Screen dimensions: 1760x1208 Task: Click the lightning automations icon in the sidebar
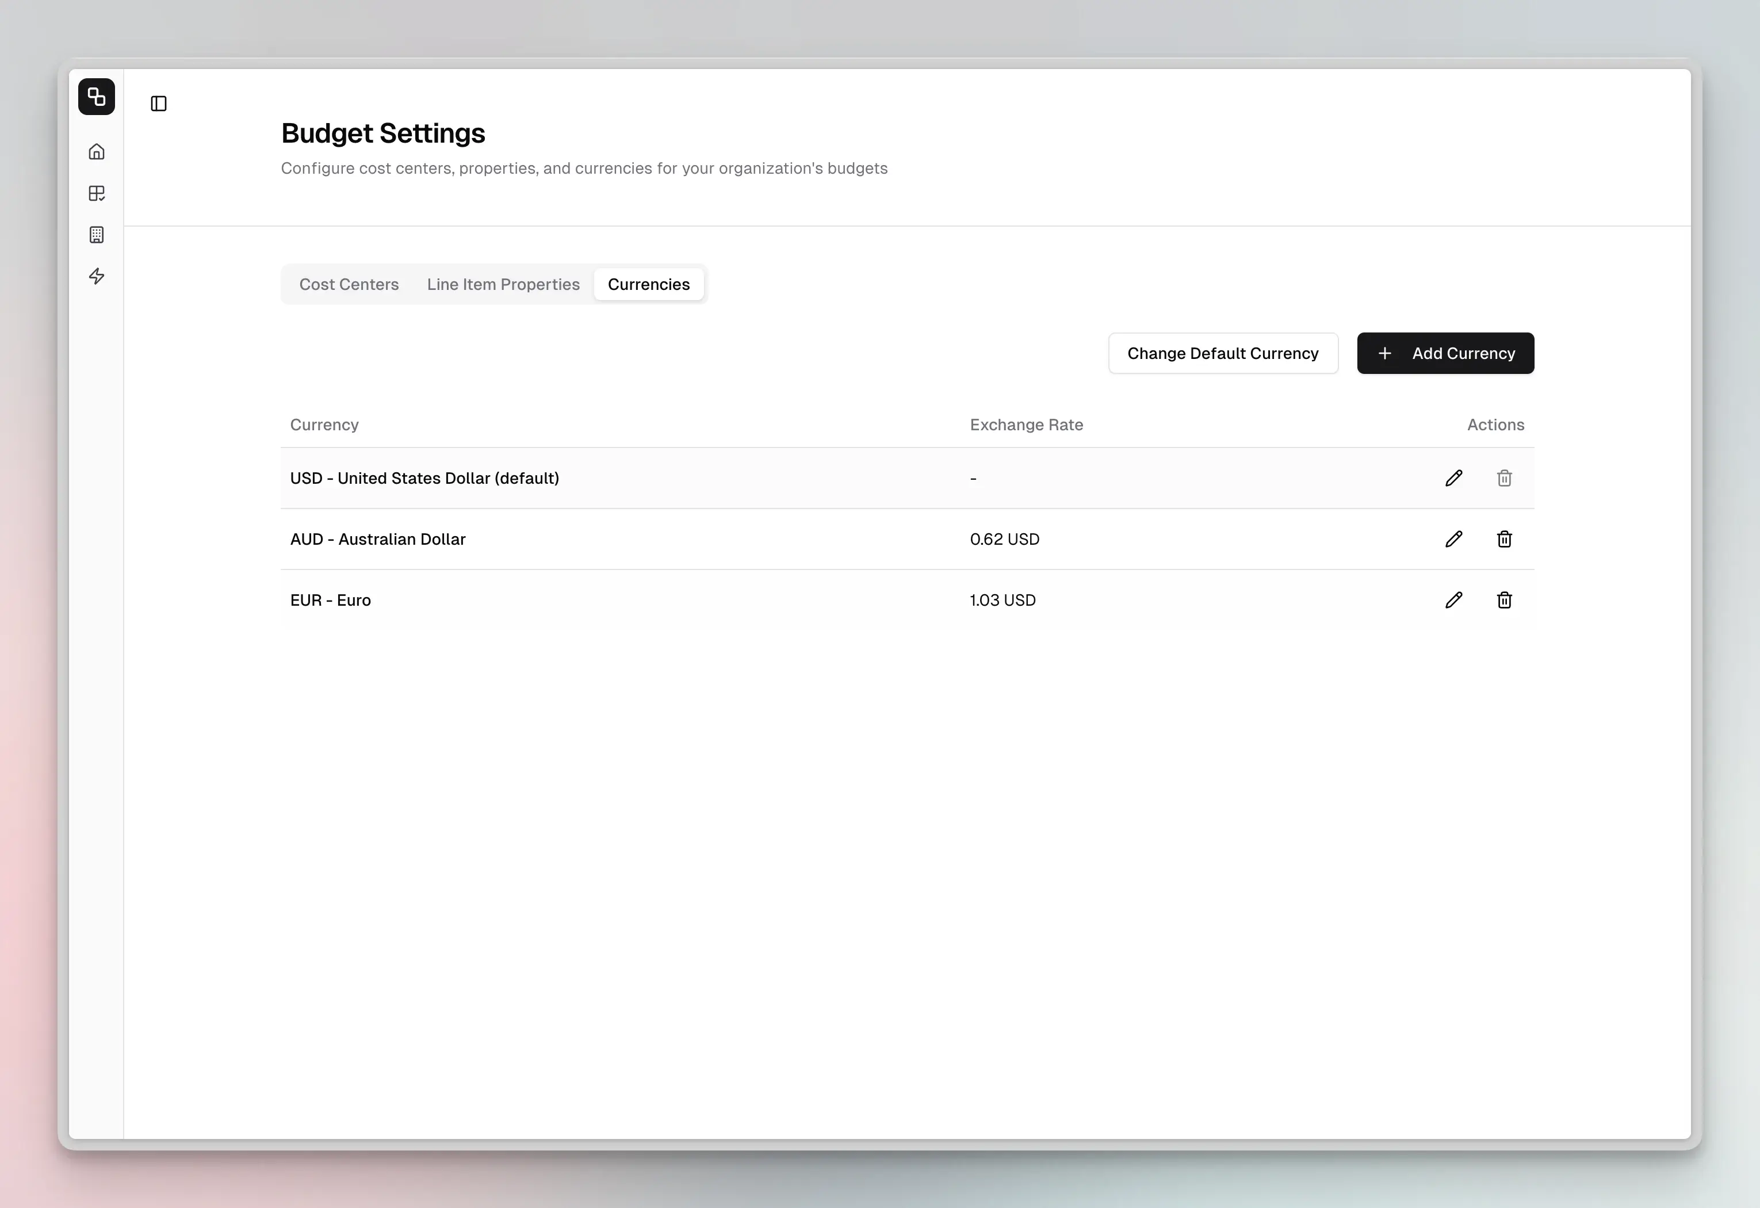pos(96,277)
